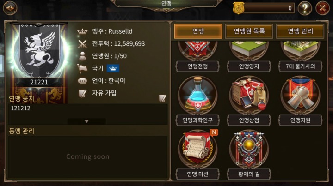The width and height of the screenshot is (333, 186).
Task: Click the blue crown 국기 flag
Action: tap(113, 68)
